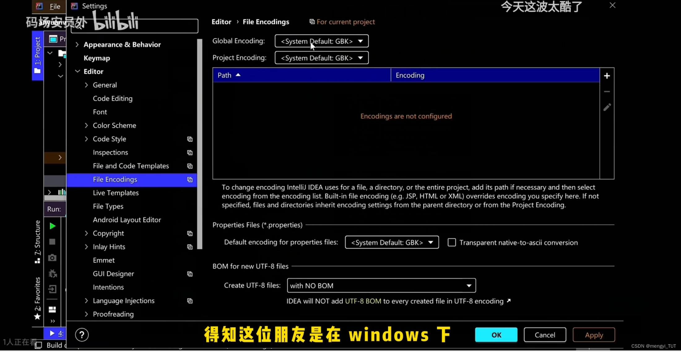Click the edit encoding pencil icon

click(606, 107)
